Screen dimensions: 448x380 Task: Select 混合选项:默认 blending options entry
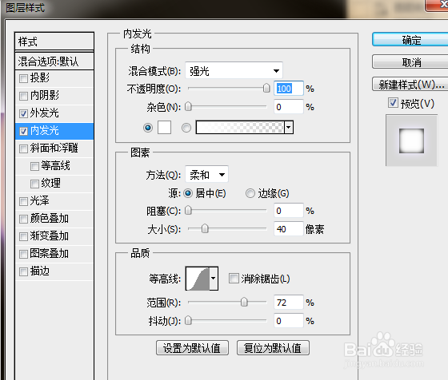54,61
